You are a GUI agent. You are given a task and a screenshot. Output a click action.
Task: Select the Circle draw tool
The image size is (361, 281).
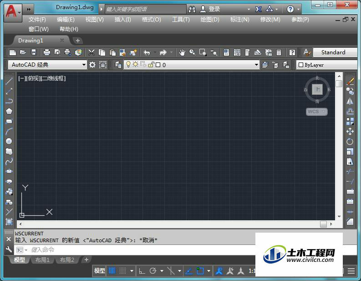[x=9, y=141]
